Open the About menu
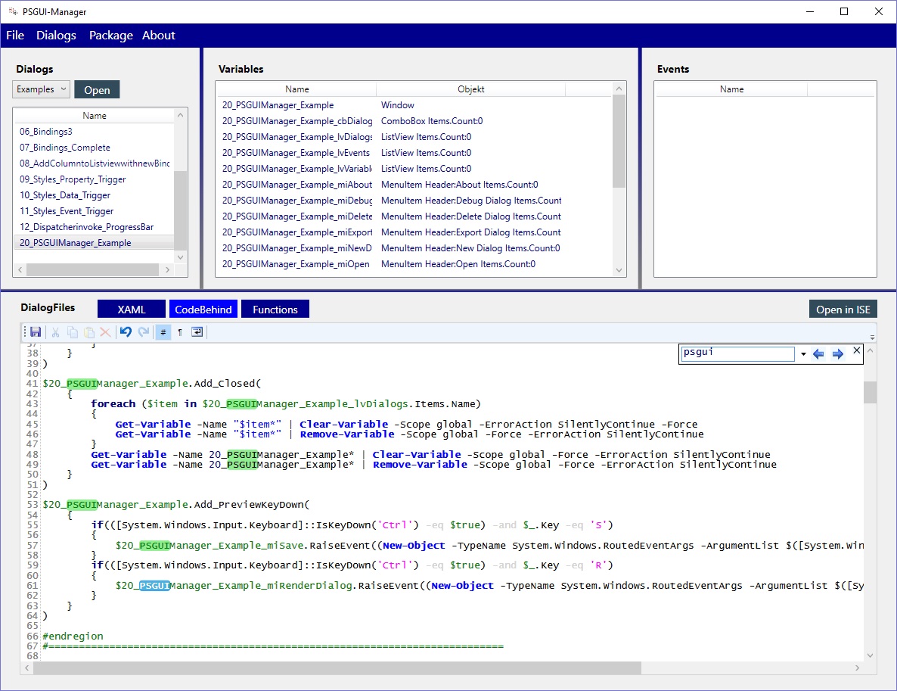The height and width of the screenshot is (691, 897). point(159,36)
